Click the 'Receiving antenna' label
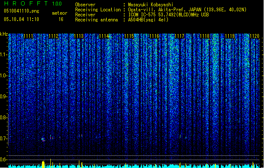 point(97,20)
